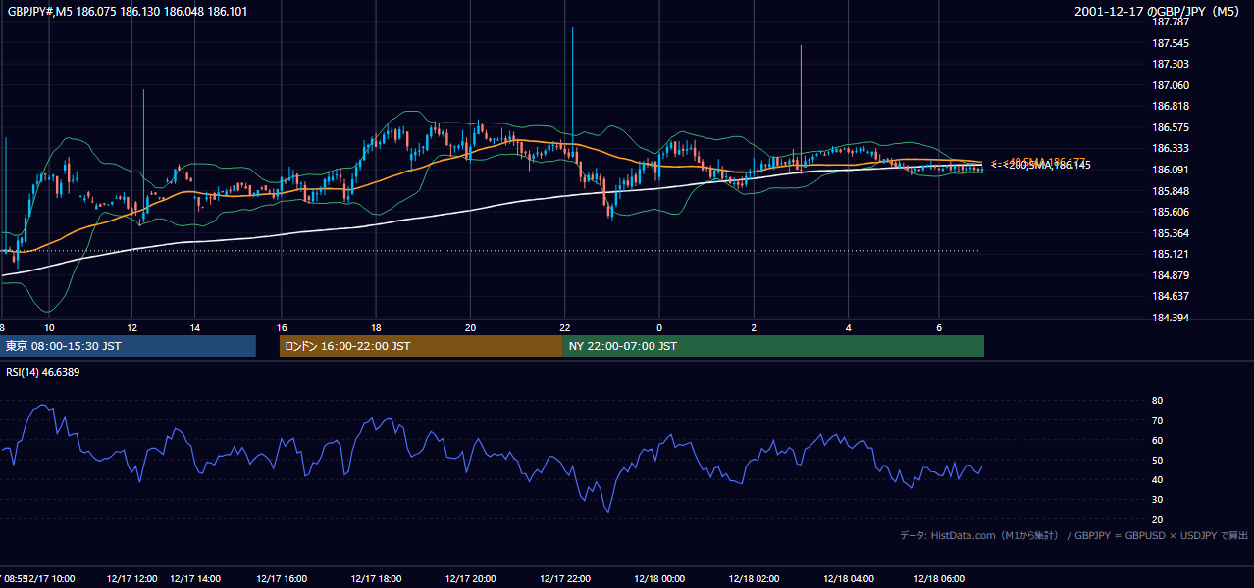
Task: Click price axis value 186.333
Action: click(1170, 149)
